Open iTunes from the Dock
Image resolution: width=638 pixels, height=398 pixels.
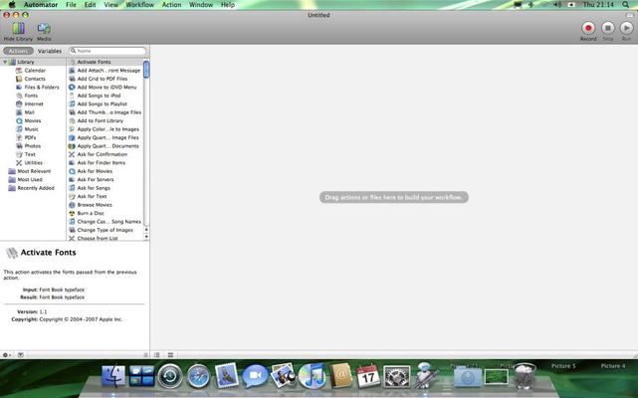[312, 375]
